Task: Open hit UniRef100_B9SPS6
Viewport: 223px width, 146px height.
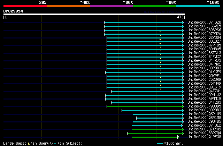Action: (x=204, y=30)
